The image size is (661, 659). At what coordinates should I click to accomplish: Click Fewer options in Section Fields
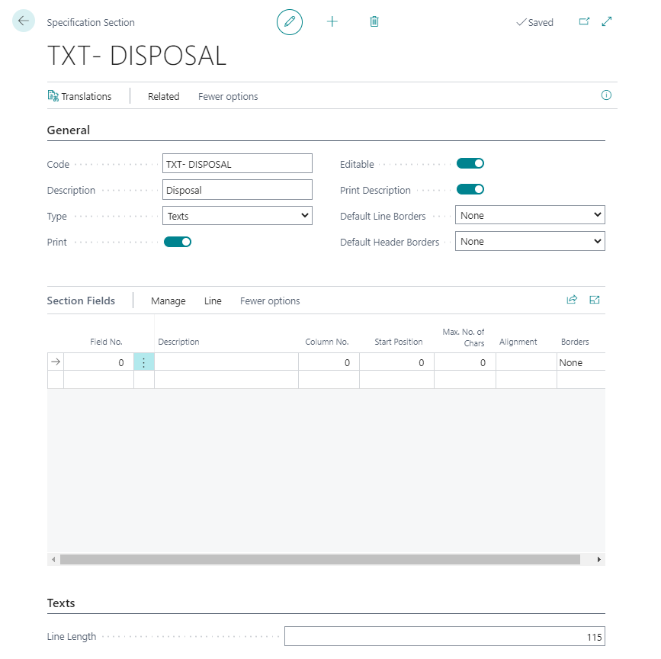(x=270, y=301)
